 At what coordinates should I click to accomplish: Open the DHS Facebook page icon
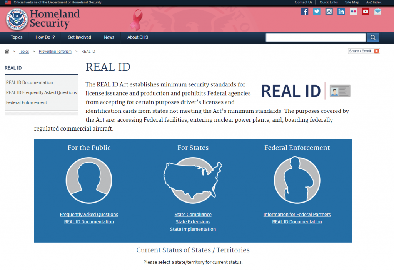click(305, 12)
